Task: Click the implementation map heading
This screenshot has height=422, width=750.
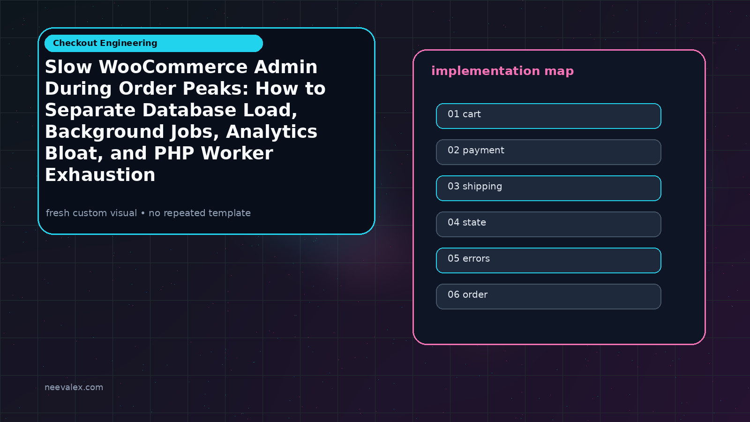Action: (502, 71)
